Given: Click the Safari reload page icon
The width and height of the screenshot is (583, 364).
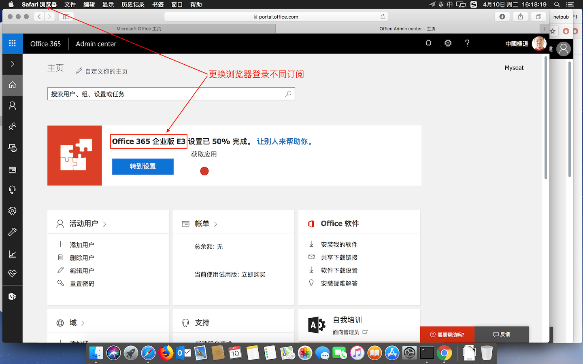Looking at the screenshot, I should [383, 17].
